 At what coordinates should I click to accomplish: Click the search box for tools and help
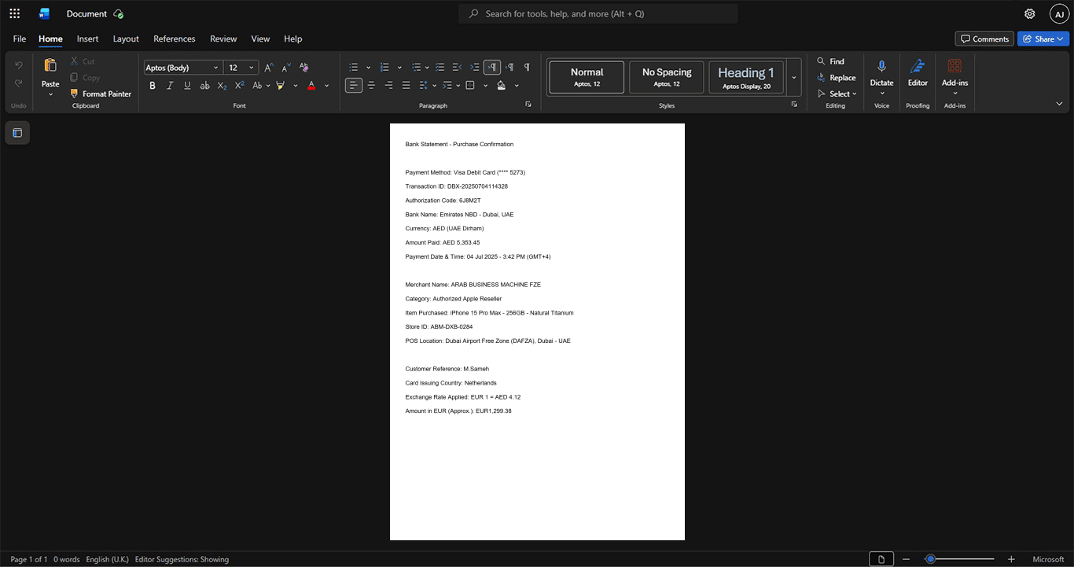tap(598, 13)
